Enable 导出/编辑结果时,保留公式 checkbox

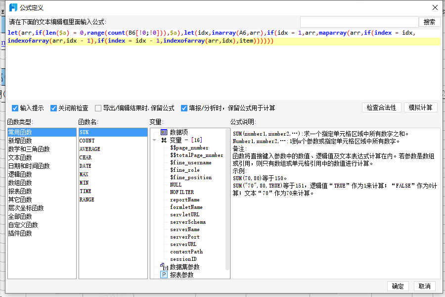(98, 108)
